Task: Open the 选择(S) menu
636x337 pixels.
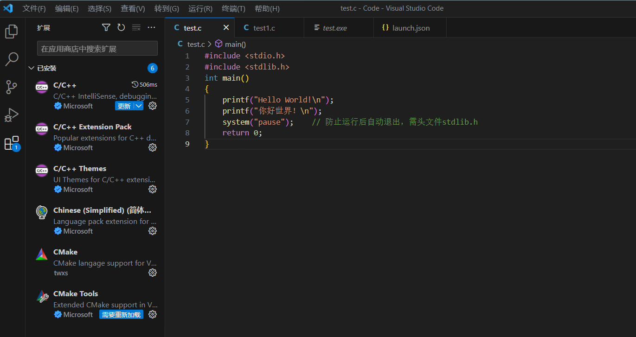Action: (x=100, y=8)
